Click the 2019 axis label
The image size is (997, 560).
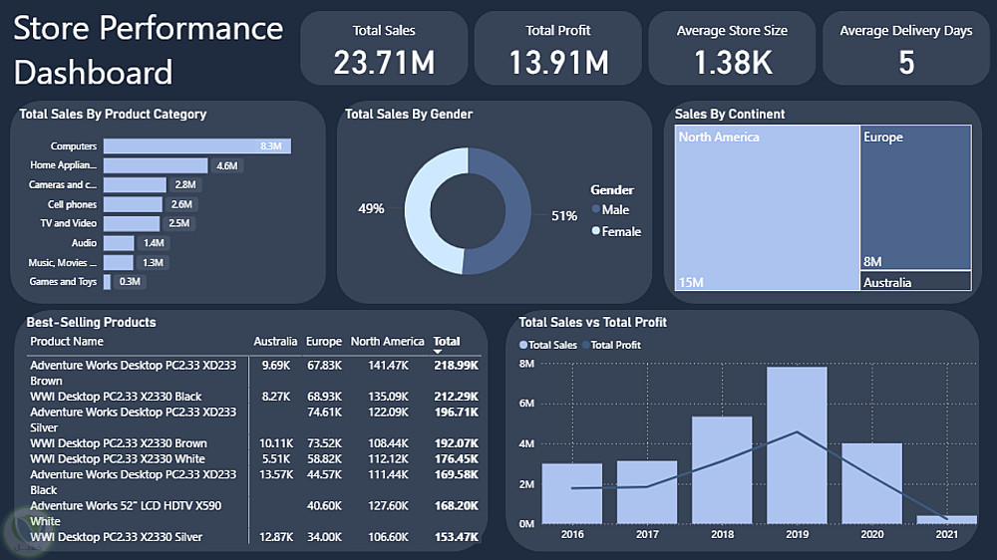point(797,534)
